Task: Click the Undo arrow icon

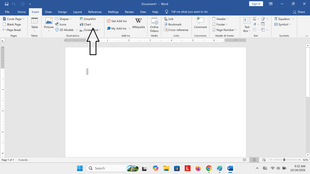Action: [x=13, y=4]
